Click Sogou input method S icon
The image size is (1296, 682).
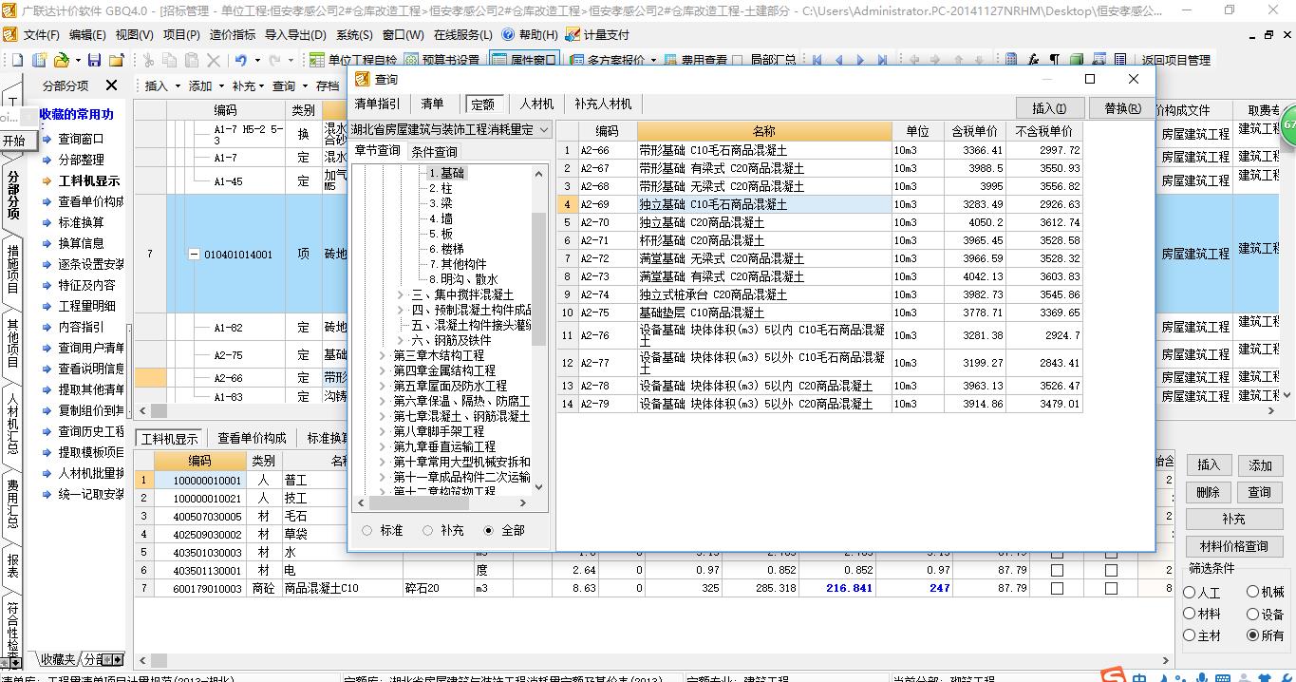[1113, 675]
